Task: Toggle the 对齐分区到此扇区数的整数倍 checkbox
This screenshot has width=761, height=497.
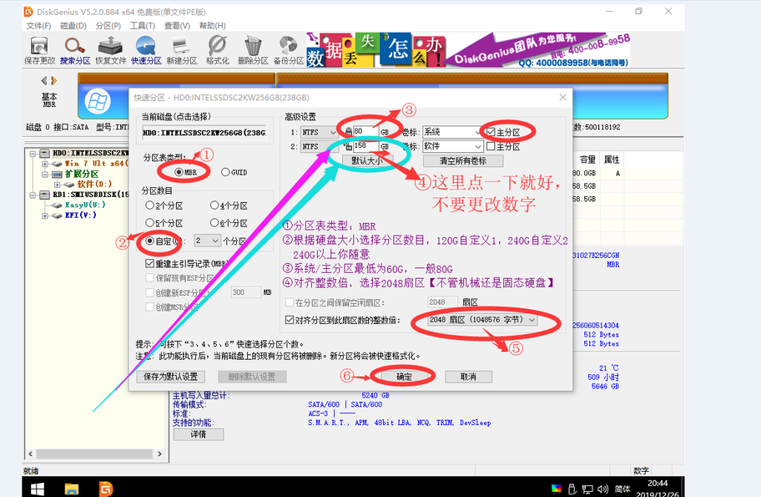Action: click(x=290, y=320)
